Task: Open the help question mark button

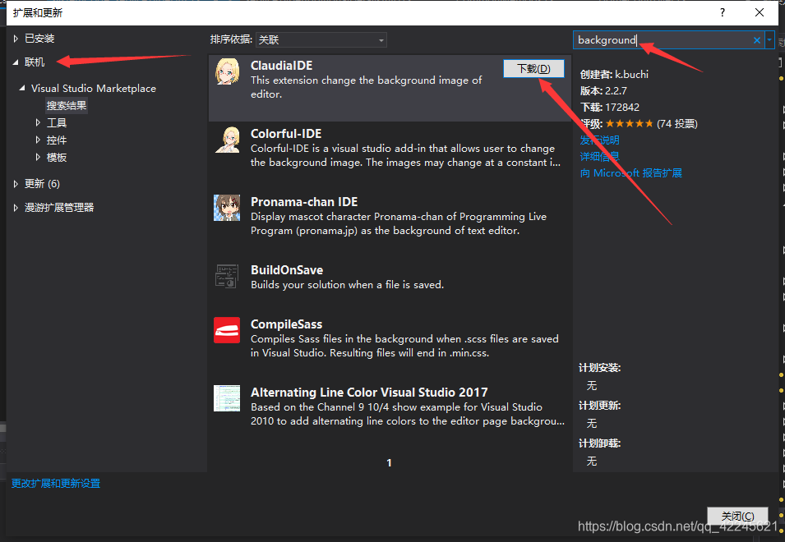Action: point(723,12)
